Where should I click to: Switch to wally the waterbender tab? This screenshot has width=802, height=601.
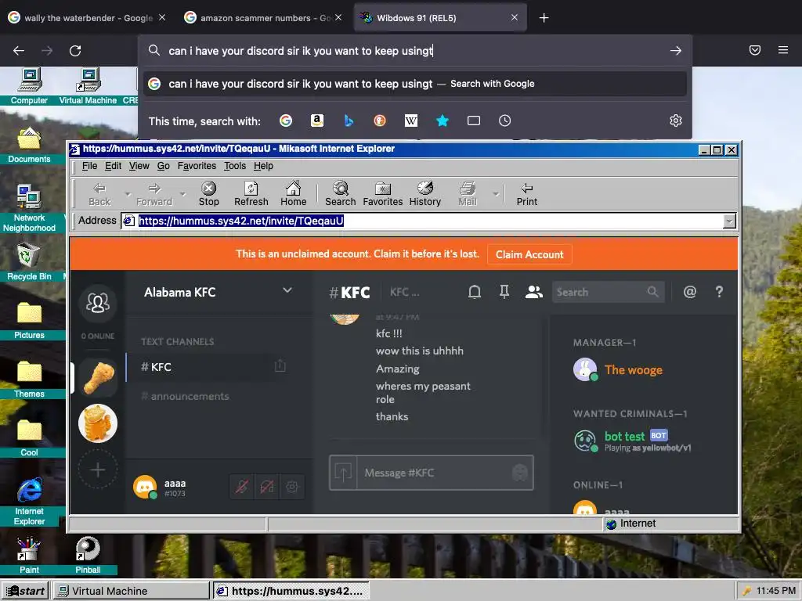pos(87,18)
